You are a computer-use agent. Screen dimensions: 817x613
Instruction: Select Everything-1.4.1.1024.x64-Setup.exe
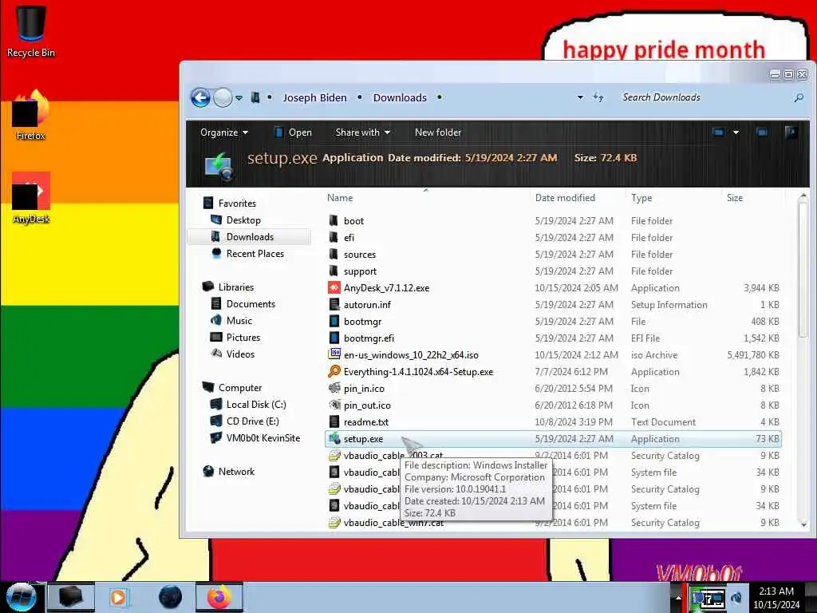[418, 372]
